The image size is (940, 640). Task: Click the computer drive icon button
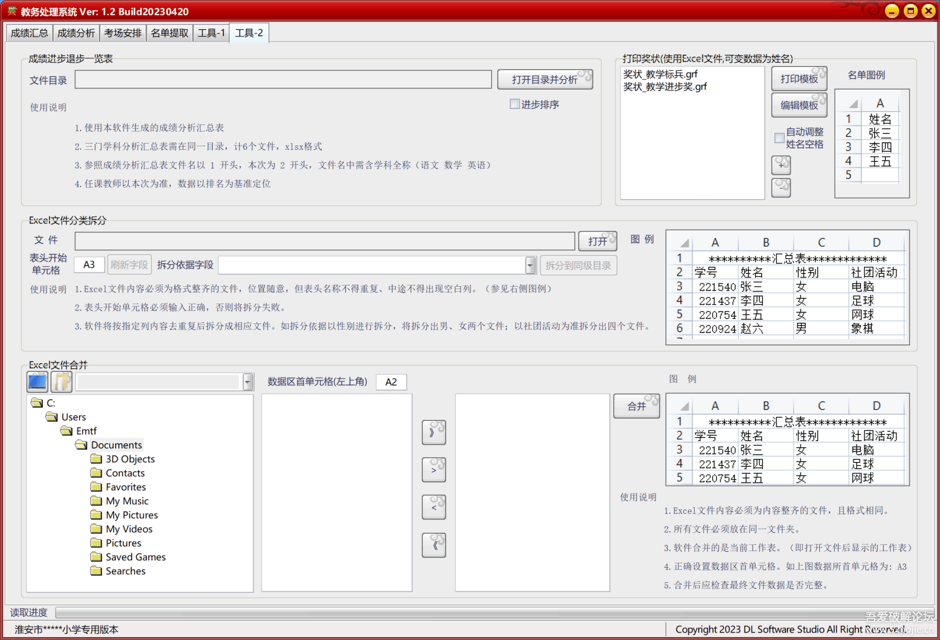[37, 381]
